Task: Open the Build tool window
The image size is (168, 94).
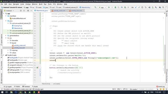Action: pos(35,86)
